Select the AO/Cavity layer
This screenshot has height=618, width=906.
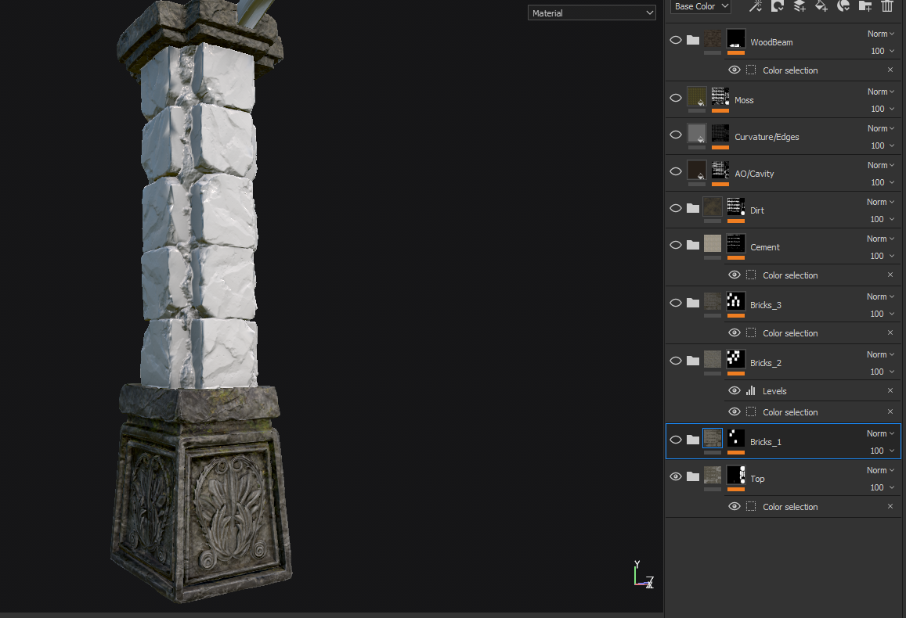[x=754, y=174]
